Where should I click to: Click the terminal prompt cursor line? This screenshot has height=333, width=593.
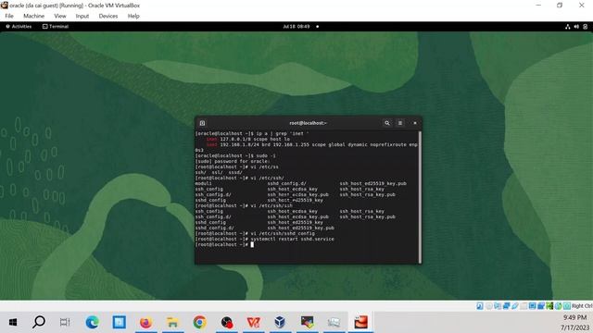224,244
